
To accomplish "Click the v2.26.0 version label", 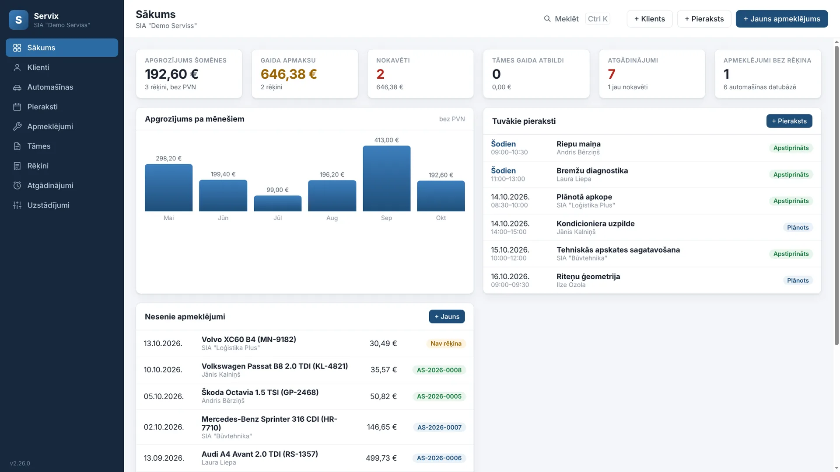I will point(20,463).
